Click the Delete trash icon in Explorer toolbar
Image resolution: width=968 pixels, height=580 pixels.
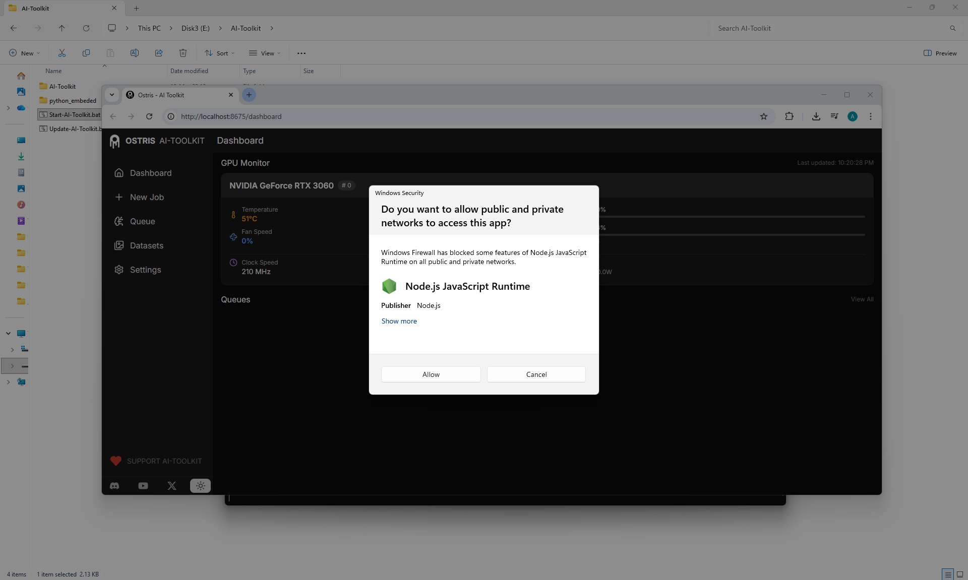tap(183, 53)
